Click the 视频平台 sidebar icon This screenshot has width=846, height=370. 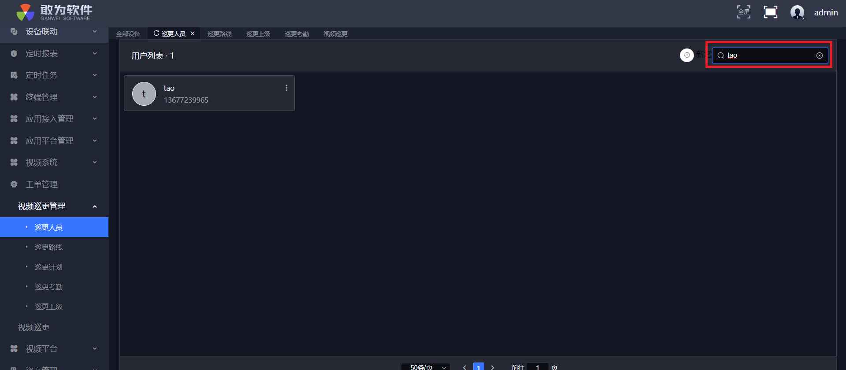pyautogui.click(x=14, y=349)
